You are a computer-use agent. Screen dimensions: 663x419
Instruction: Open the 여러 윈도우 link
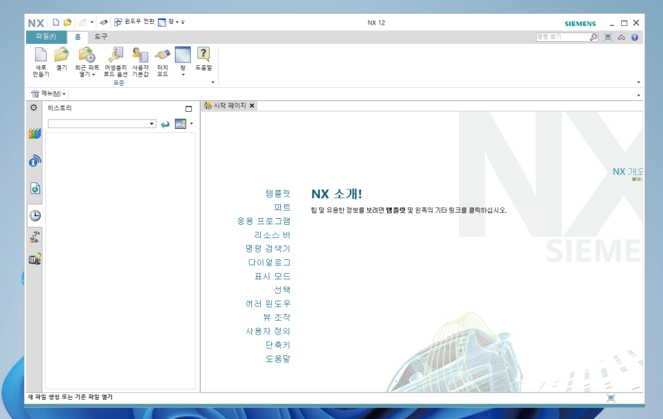click(x=268, y=304)
